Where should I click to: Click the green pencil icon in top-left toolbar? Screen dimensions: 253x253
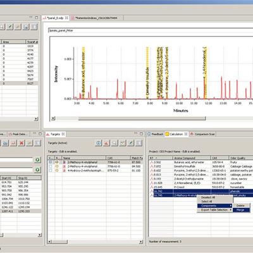coord(9,27)
